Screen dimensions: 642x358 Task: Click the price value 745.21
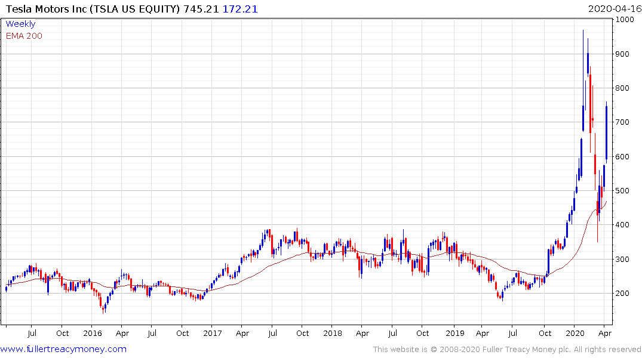click(x=201, y=9)
